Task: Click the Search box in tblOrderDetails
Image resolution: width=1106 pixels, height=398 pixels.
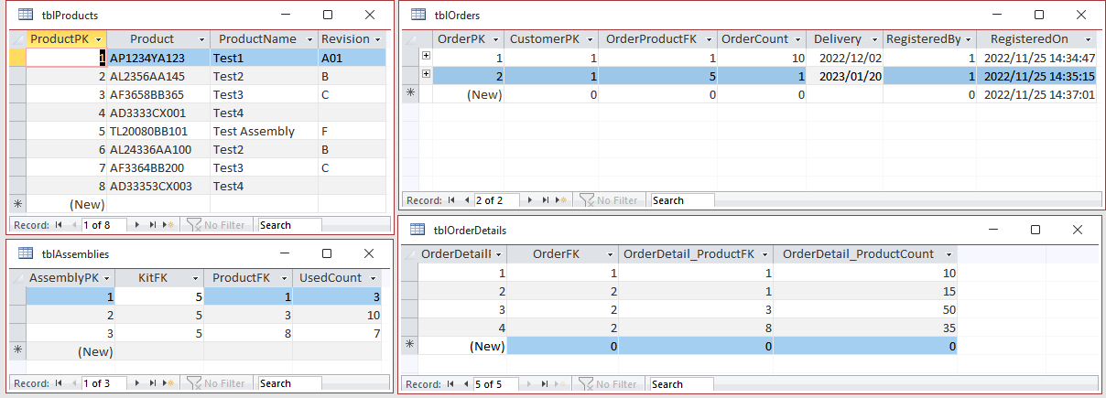Action: click(x=681, y=384)
